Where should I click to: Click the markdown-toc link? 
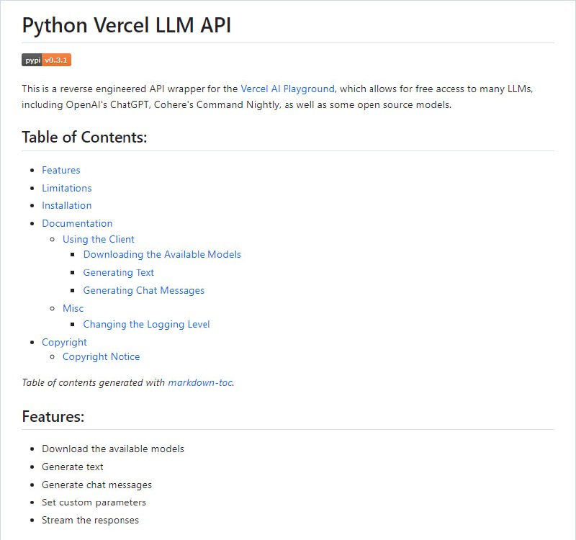[200, 382]
